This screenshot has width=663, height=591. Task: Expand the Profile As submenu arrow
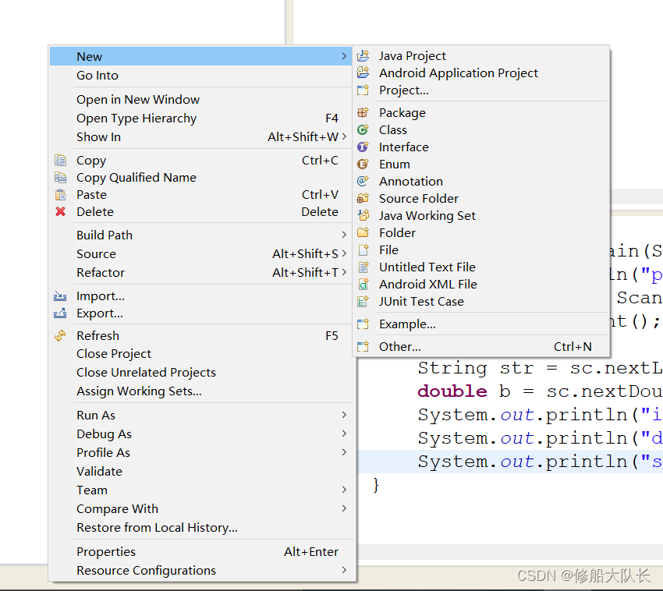[344, 452]
